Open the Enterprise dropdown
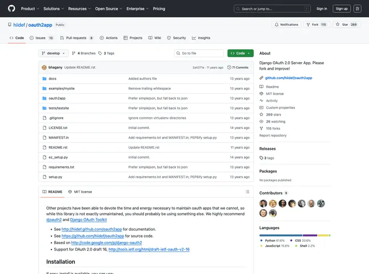This screenshot has height=274, width=369. click(x=137, y=9)
